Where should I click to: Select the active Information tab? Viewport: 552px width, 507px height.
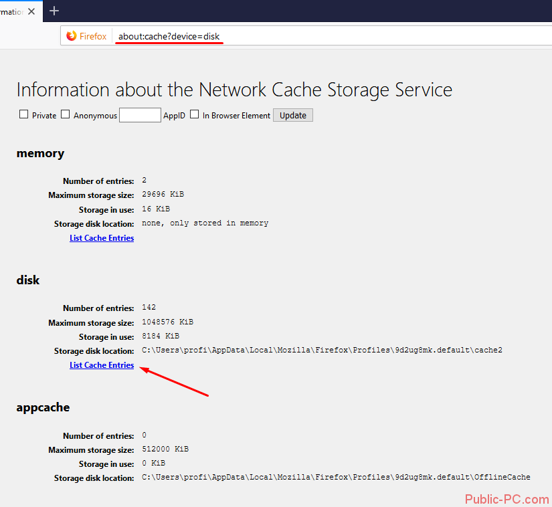pyautogui.click(x=12, y=11)
